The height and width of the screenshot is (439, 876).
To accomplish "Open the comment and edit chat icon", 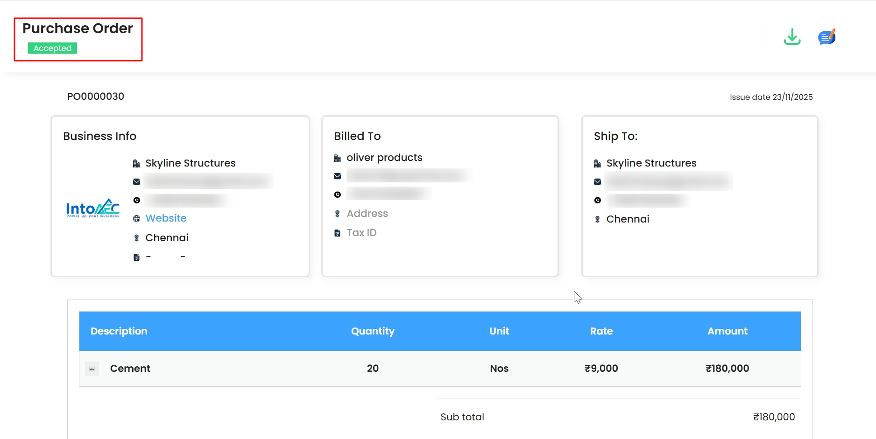I will pos(827,37).
